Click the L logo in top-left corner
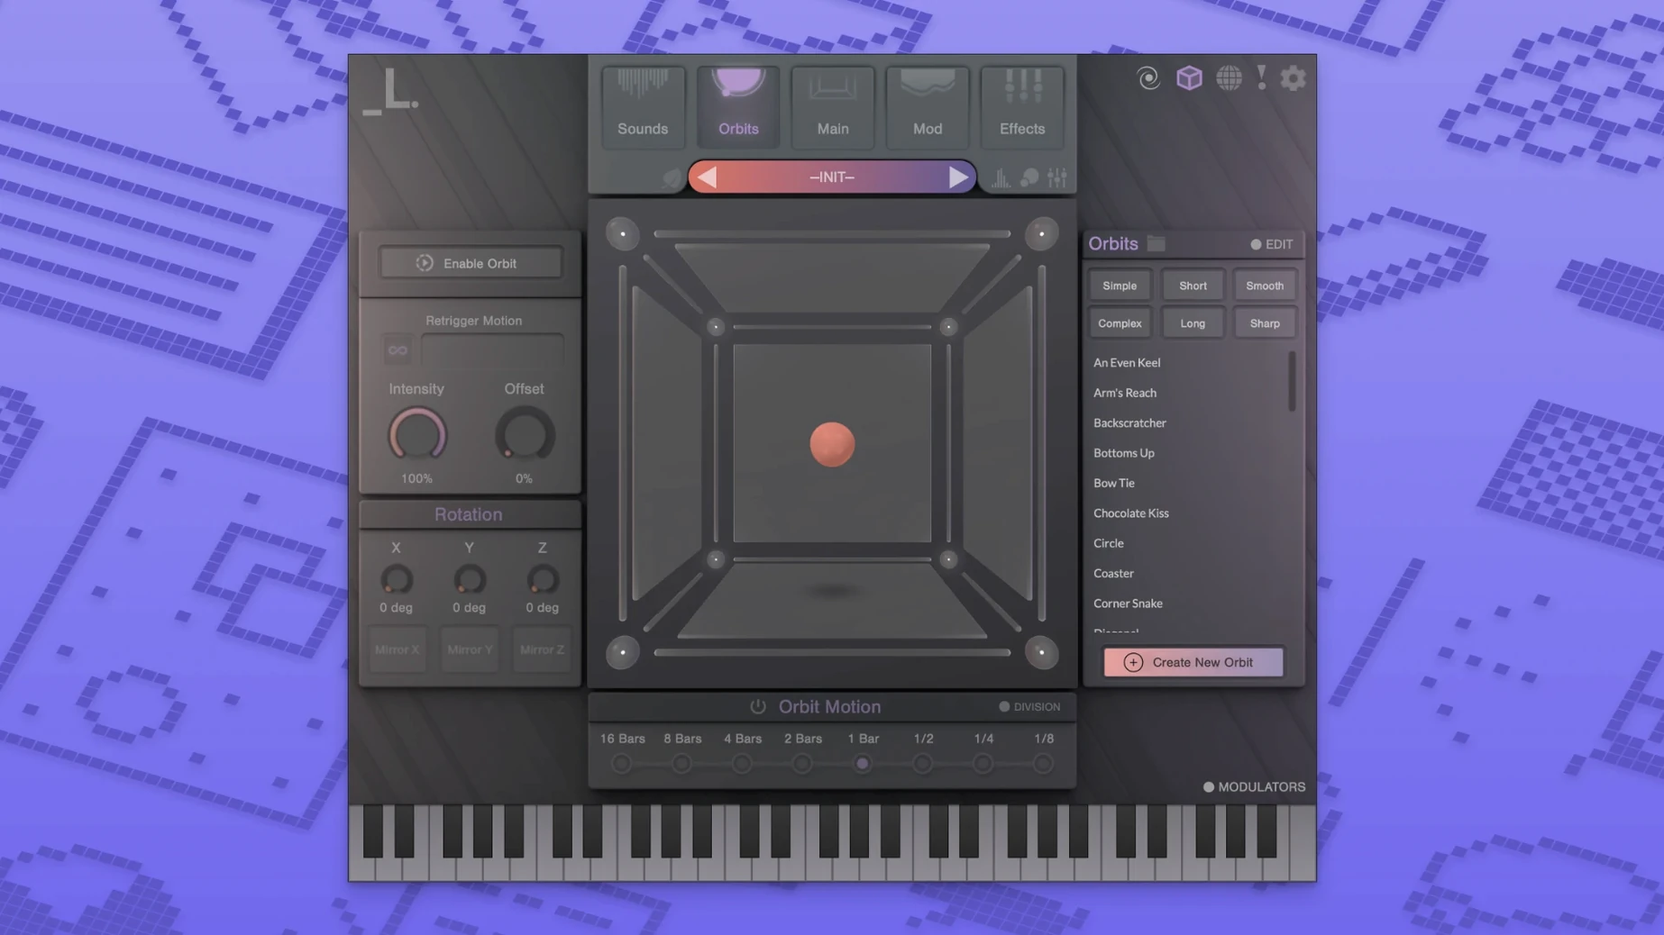 (x=390, y=91)
